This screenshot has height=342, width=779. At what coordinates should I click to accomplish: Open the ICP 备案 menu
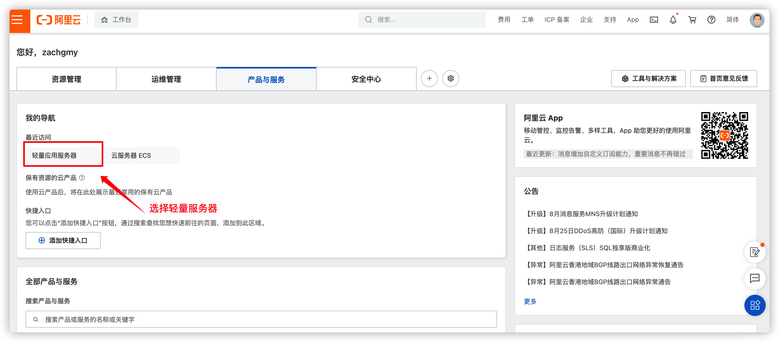tap(557, 20)
